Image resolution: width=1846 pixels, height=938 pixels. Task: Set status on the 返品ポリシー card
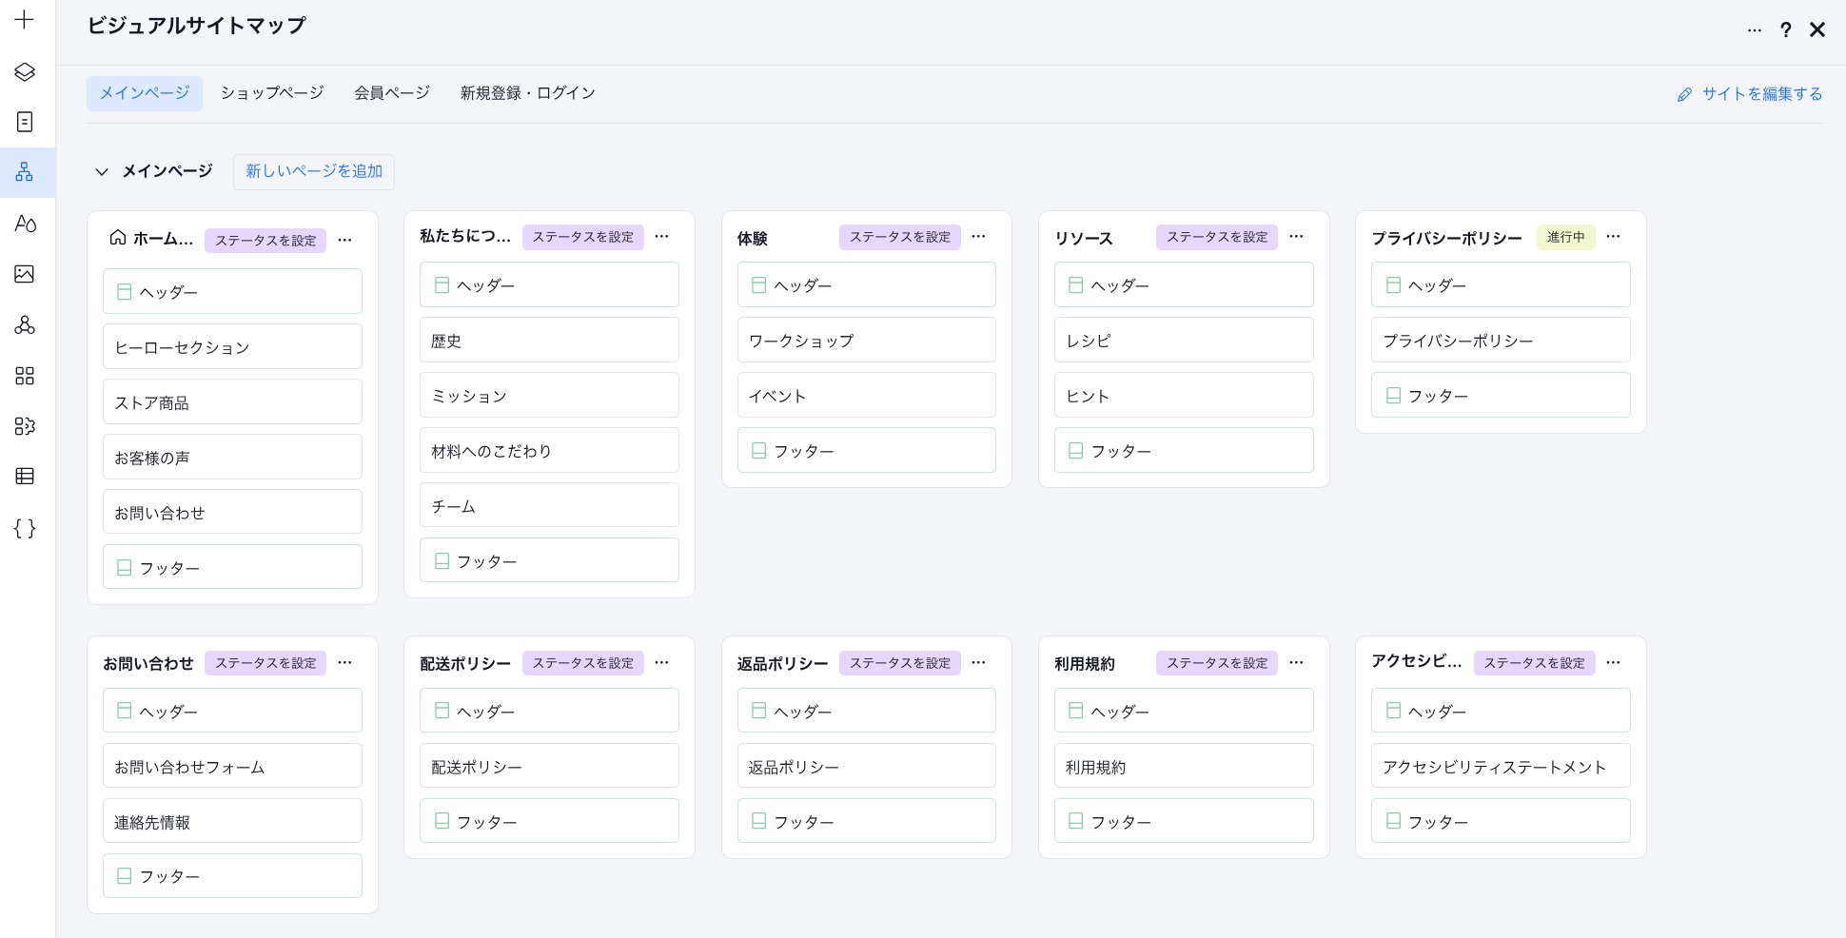[899, 663]
